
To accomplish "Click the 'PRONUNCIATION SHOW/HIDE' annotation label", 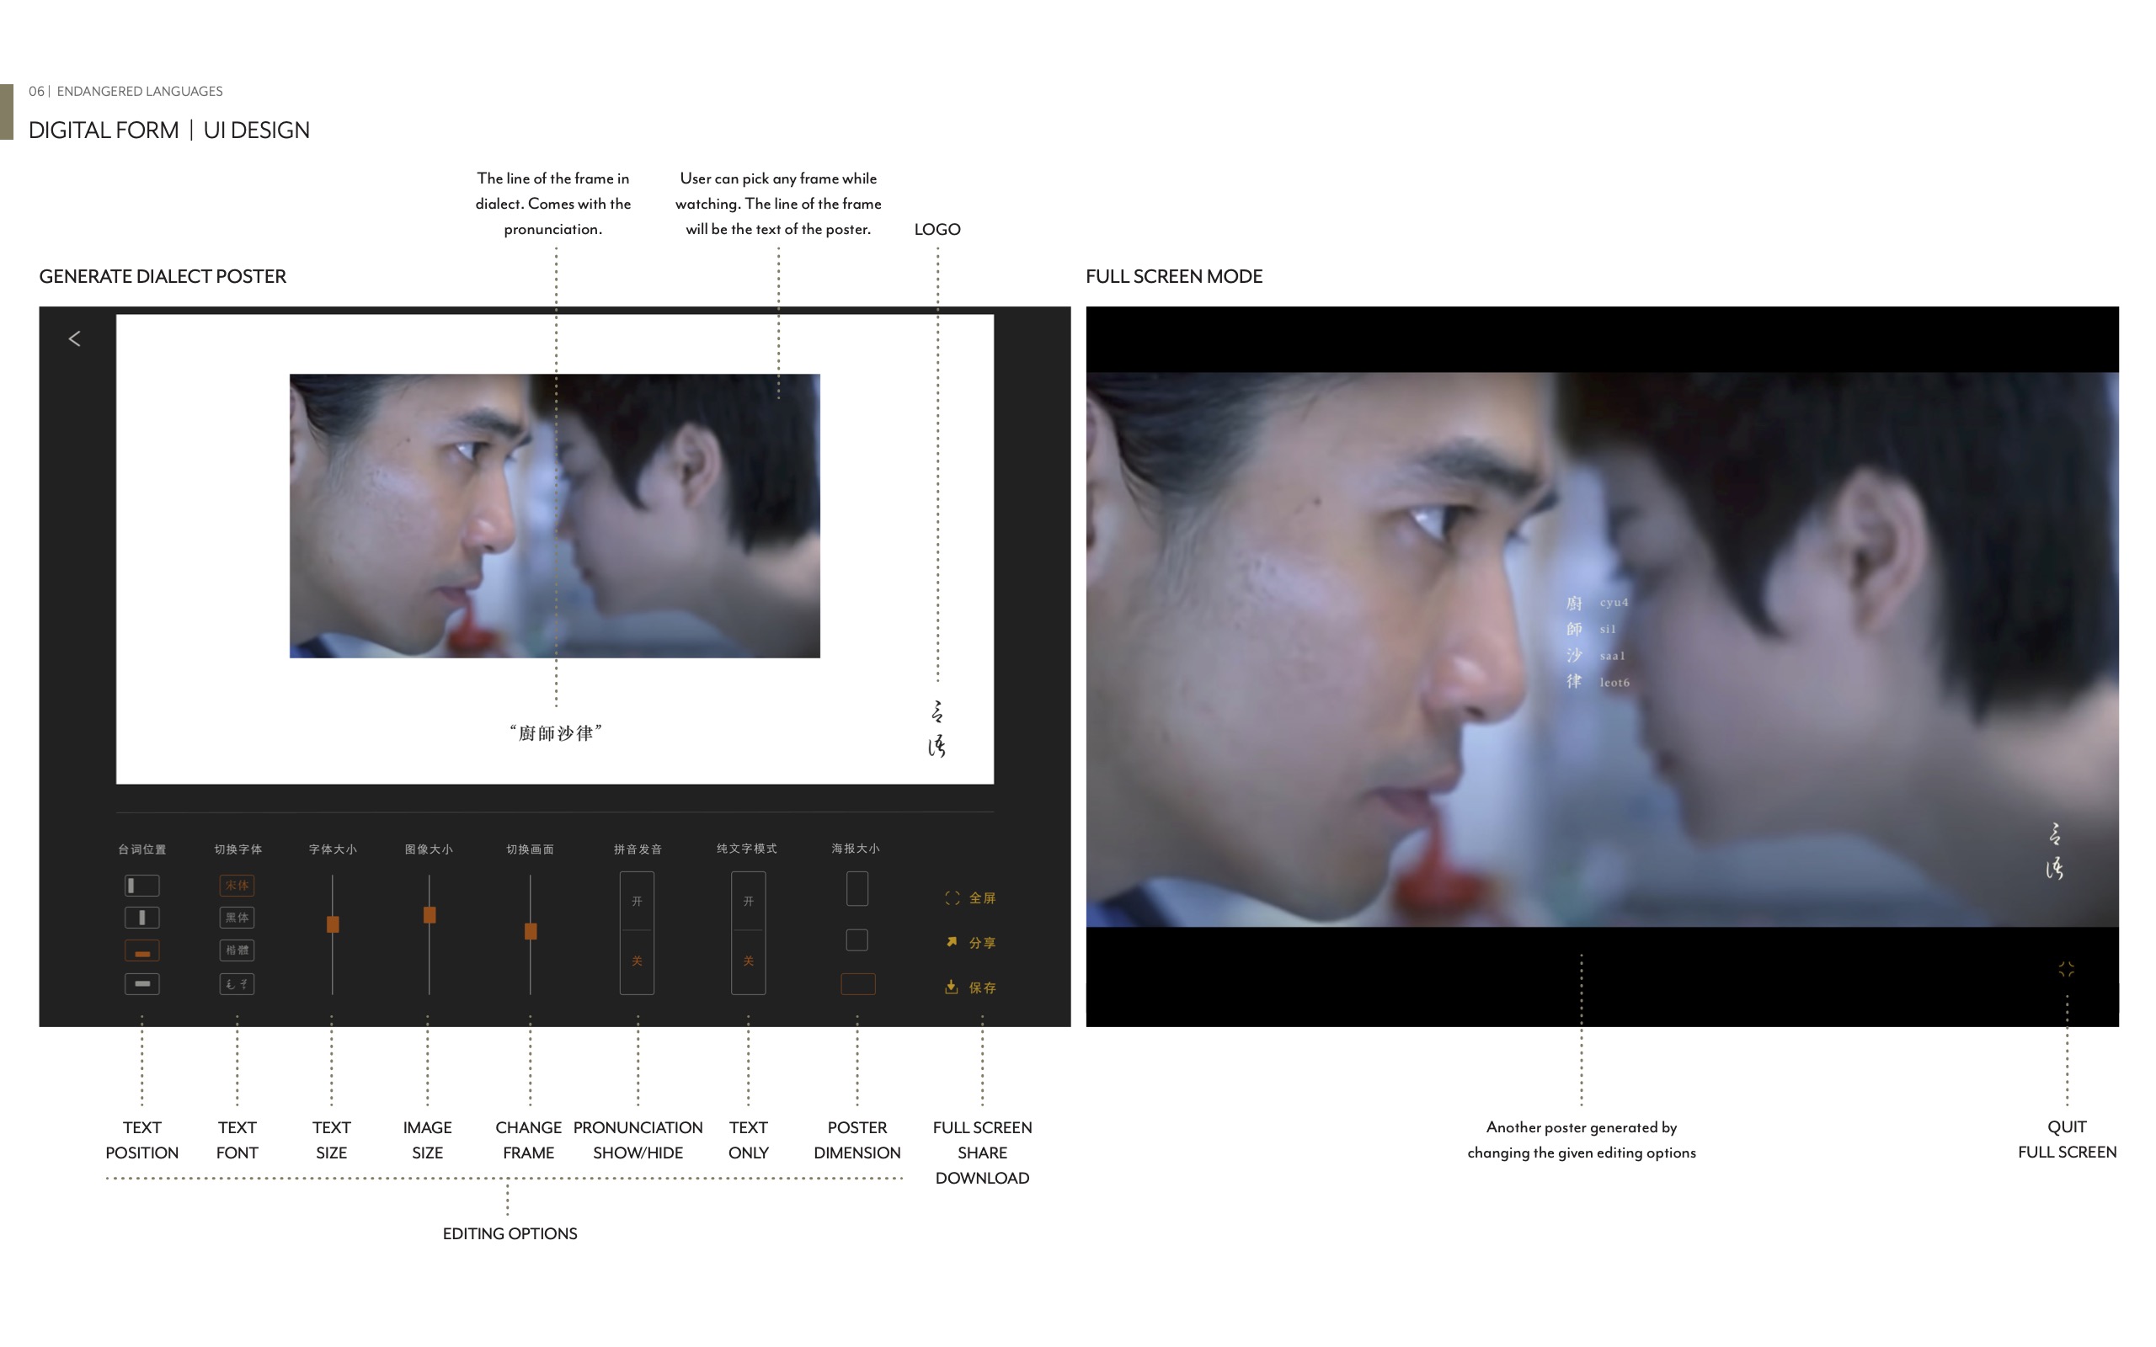I will pyautogui.click(x=638, y=1140).
